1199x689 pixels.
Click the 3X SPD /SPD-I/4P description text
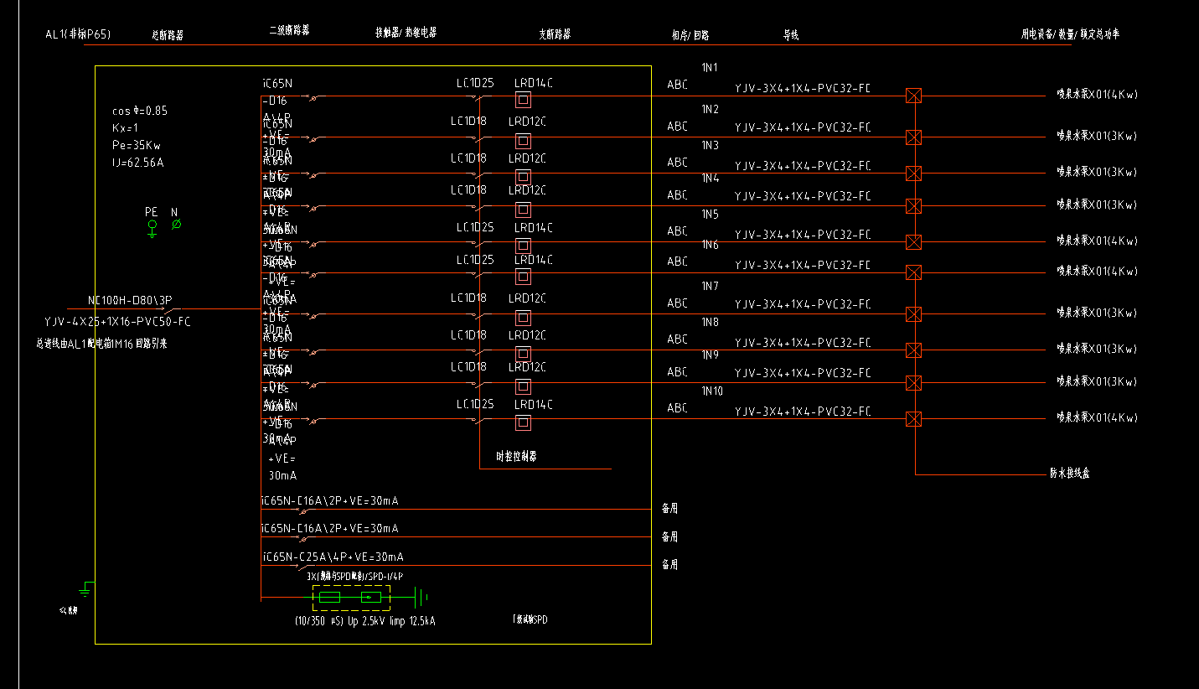[354, 577]
